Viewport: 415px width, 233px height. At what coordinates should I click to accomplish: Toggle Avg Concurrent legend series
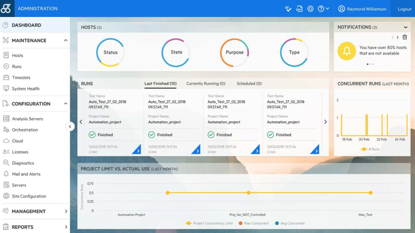click(289, 223)
